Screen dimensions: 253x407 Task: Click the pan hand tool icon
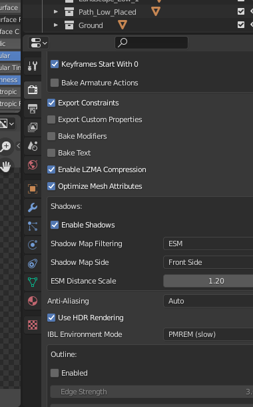click(5, 166)
